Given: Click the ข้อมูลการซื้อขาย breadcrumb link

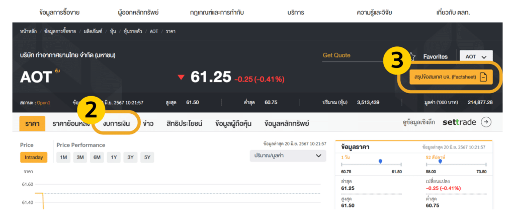Looking at the screenshot, I should [x=60, y=32].
